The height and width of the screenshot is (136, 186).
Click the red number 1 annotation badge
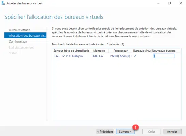[x=135, y=128]
